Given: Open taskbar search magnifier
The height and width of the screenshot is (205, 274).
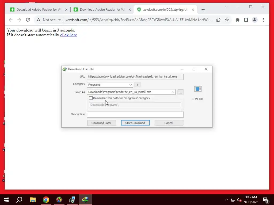Looking at the screenshot, I should click(x=19, y=200).
